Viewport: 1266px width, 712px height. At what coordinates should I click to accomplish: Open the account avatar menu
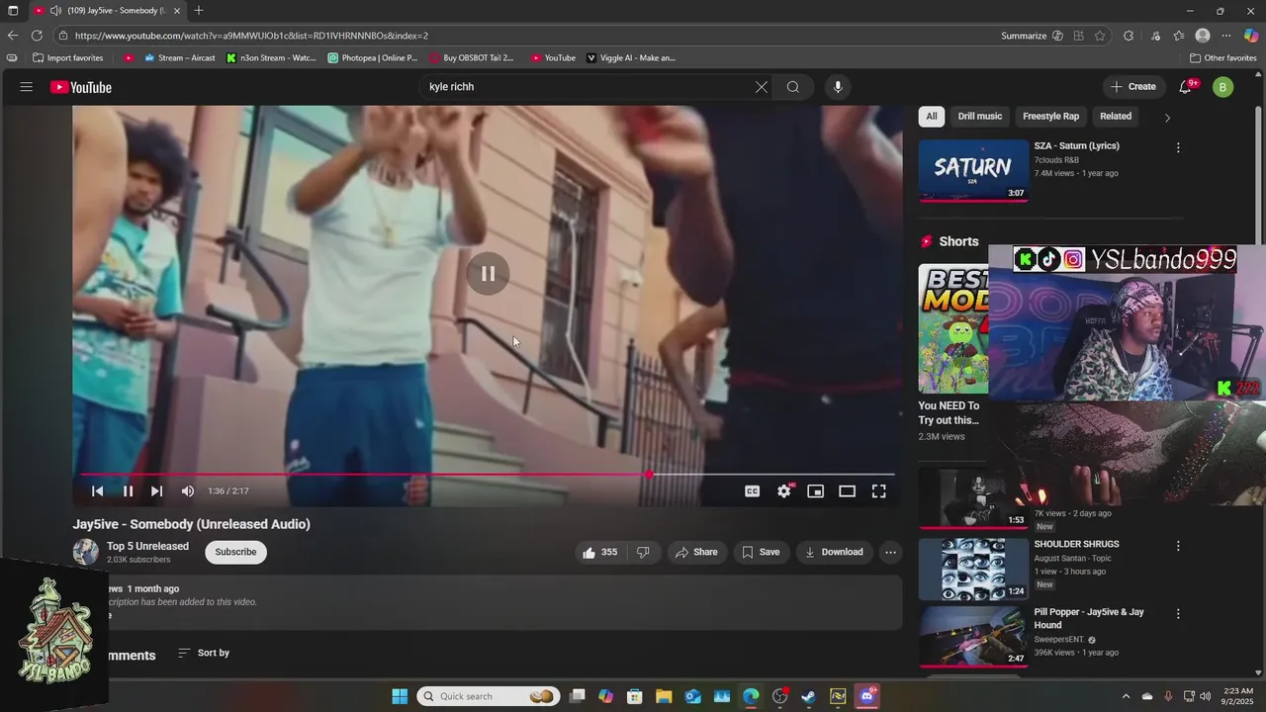click(1222, 87)
